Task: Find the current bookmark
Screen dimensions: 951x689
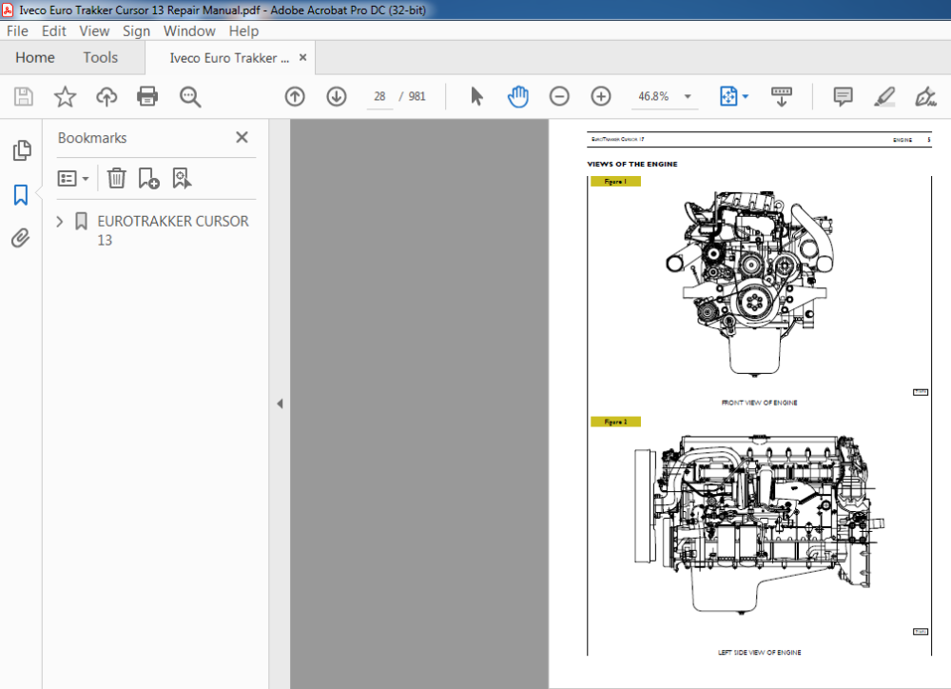Action: (x=182, y=179)
